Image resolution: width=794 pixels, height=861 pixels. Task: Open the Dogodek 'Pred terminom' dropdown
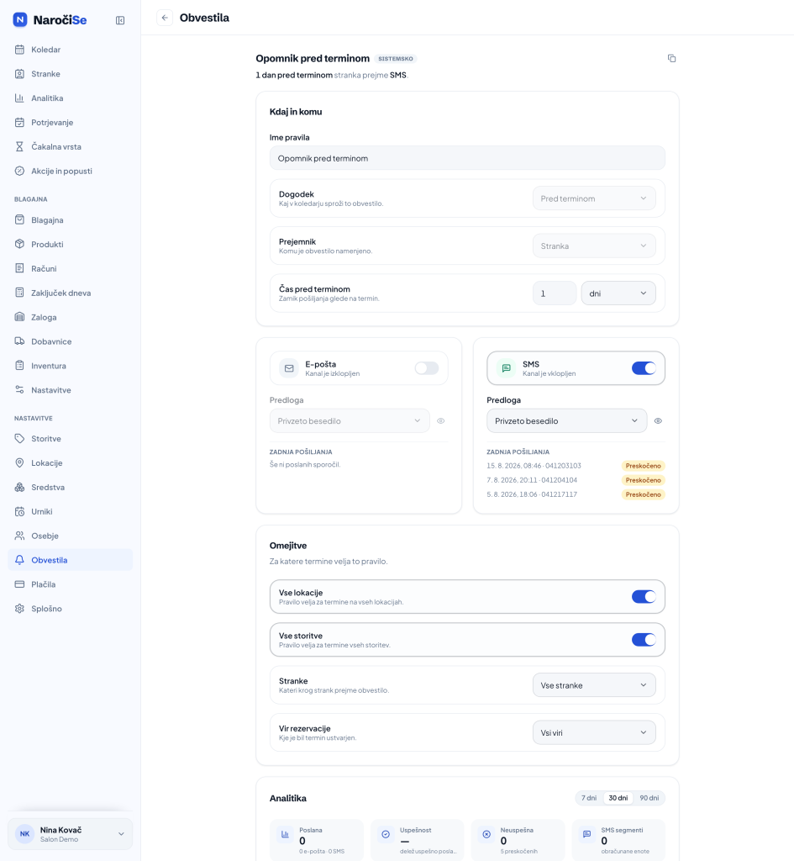point(594,198)
